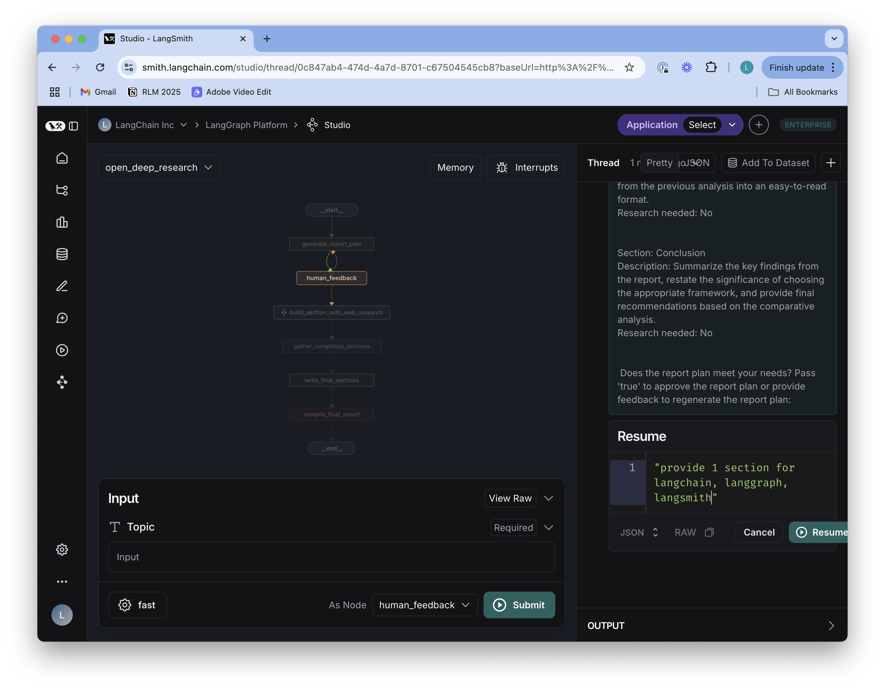Switch Resume editor from JSON to RAW

pos(685,532)
